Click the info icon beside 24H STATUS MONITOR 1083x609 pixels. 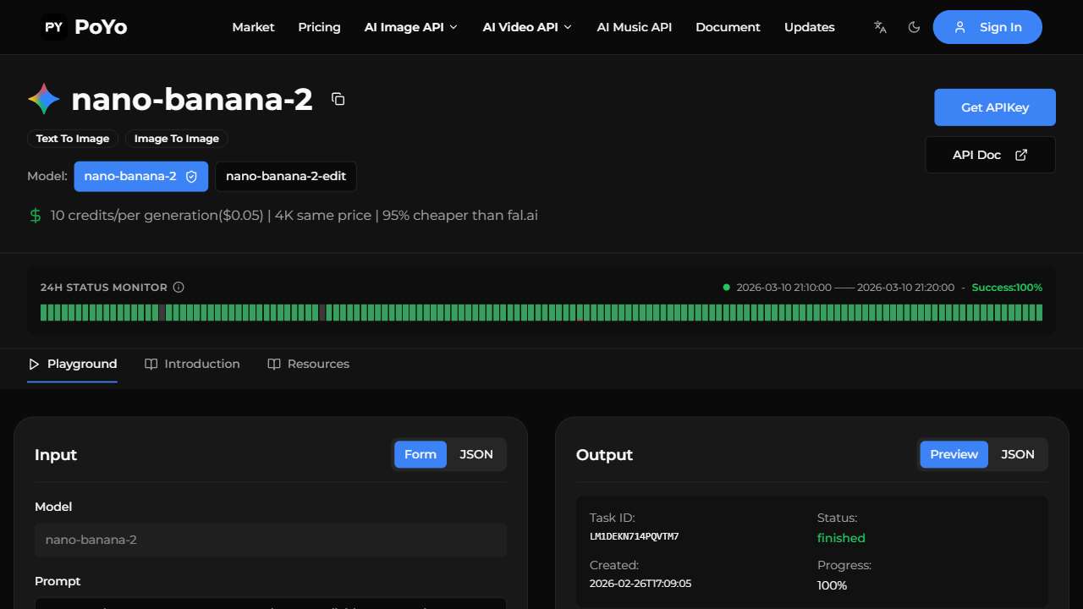pyautogui.click(x=179, y=287)
